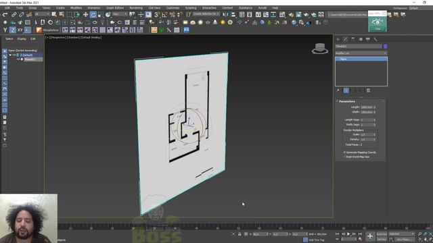Toggle Generate Mapping Coords checkbox
This screenshot has width=433, height=243.
pos(344,152)
